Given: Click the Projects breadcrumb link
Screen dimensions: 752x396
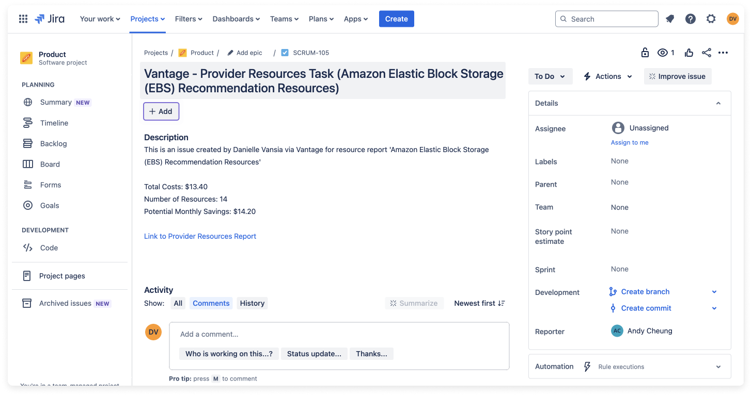Looking at the screenshot, I should 156,53.
